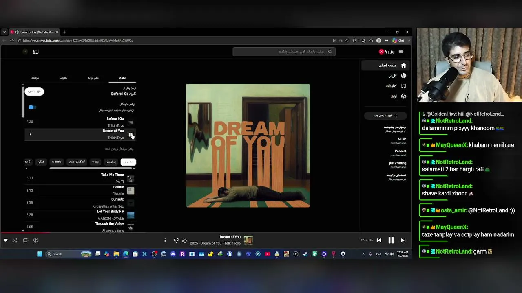The image size is (522, 293).
Task: Collapse the player page with the down arrow
Action: pyautogui.click(x=5, y=241)
